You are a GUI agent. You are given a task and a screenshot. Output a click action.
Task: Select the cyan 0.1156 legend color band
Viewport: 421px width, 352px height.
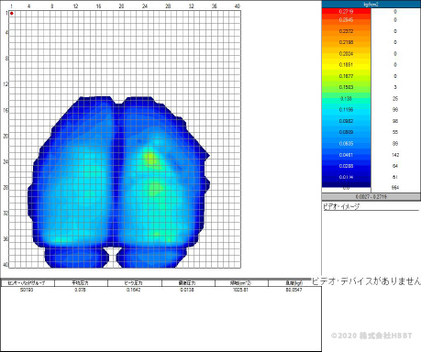click(346, 110)
